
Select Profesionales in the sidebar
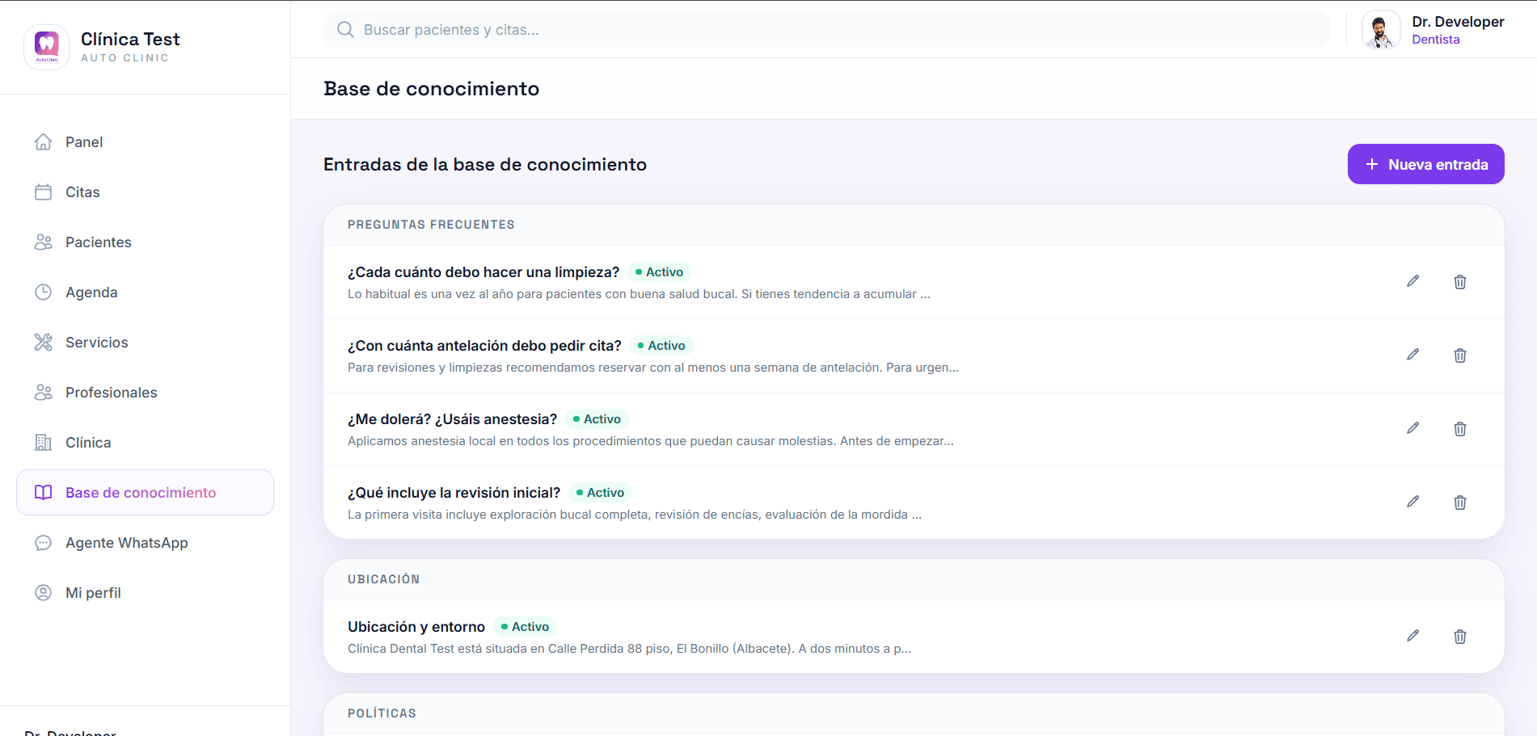[146, 393]
